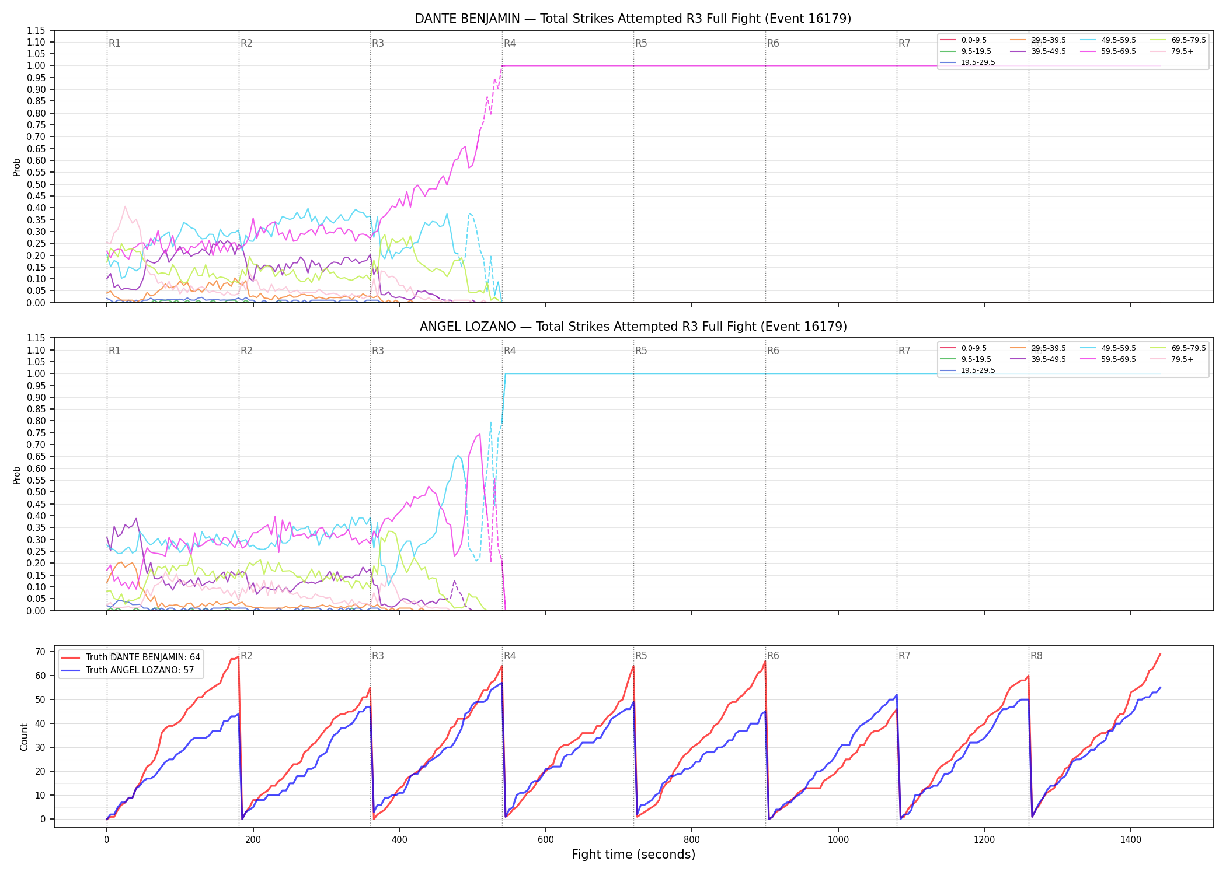Image resolution: width=1226 pixels, height=875 pixels.
Task: Click the x-axis tick label '800'
Action: click(x=692, y=840)
